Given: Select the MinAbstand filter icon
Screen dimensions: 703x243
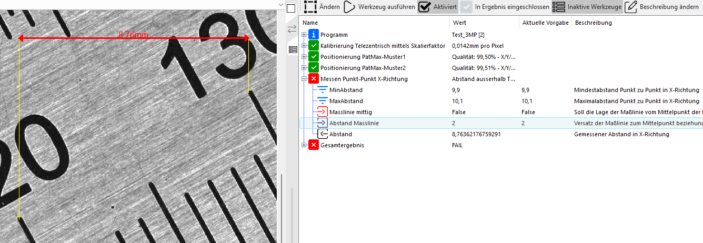Looking at the screenshot, I should point(323,90).
